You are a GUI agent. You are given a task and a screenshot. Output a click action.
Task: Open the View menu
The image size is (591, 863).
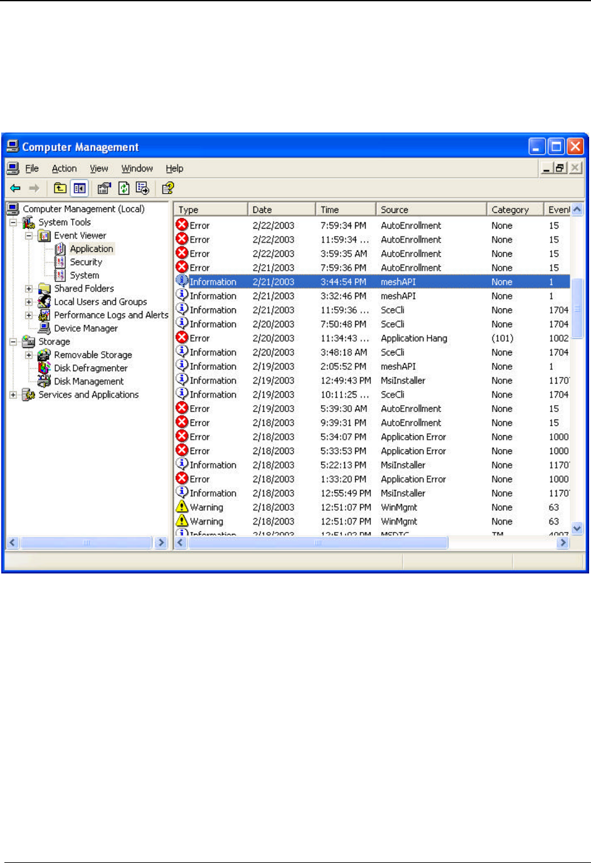[99, 168]
